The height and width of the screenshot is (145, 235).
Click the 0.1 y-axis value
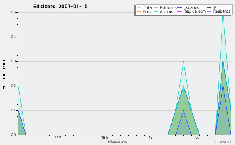point(13,110)
